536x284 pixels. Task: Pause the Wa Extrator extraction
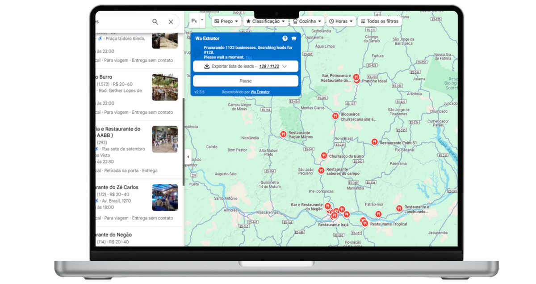(245, 81)
